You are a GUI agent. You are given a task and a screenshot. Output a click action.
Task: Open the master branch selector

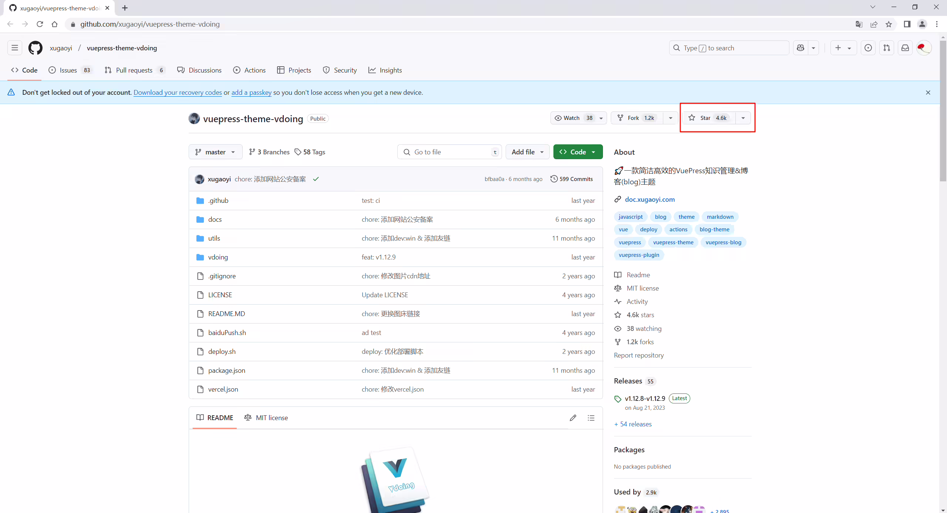215,152
